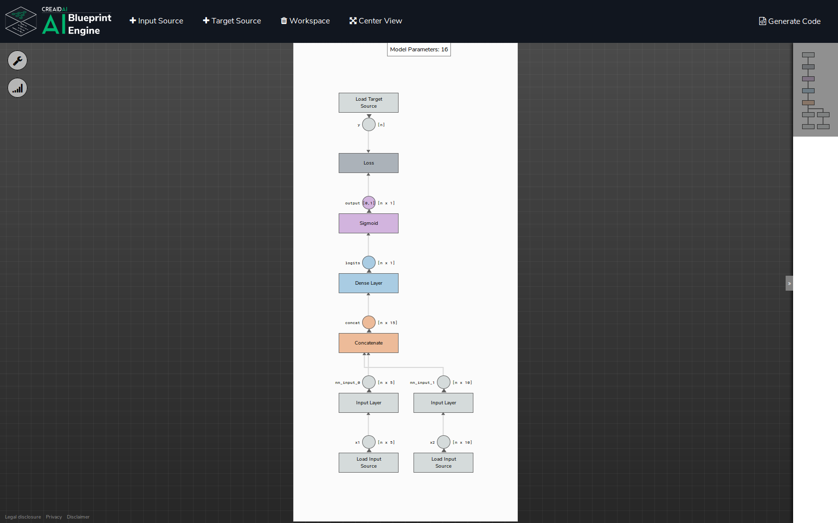This screenshot has width=838, height=523.
Task: Click the CREAID AI logo
Action: 21,21
